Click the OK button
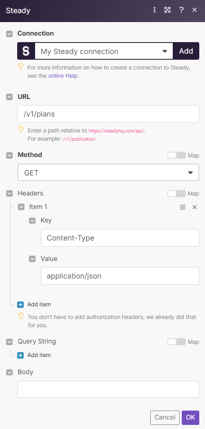This screenshot has height=429, width=205. click(x=191, y=417)
